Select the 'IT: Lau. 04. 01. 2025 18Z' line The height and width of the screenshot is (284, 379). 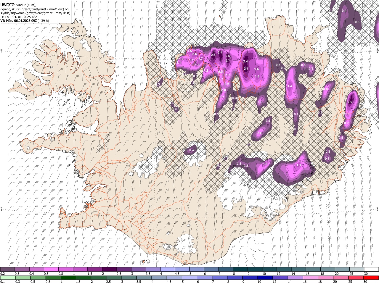tap(19, 17)
